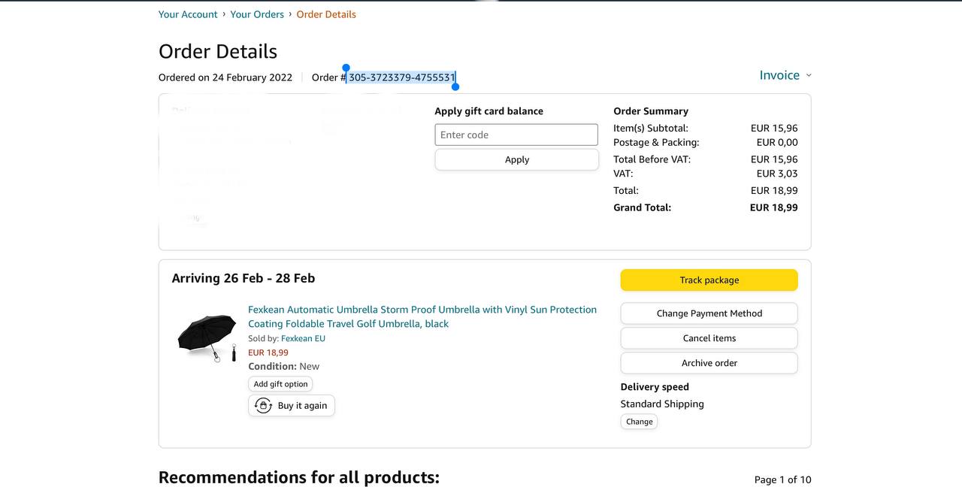The image size is (962, 487).
Task: Go to Your Account breadcrumb
Action: (188, 14)
